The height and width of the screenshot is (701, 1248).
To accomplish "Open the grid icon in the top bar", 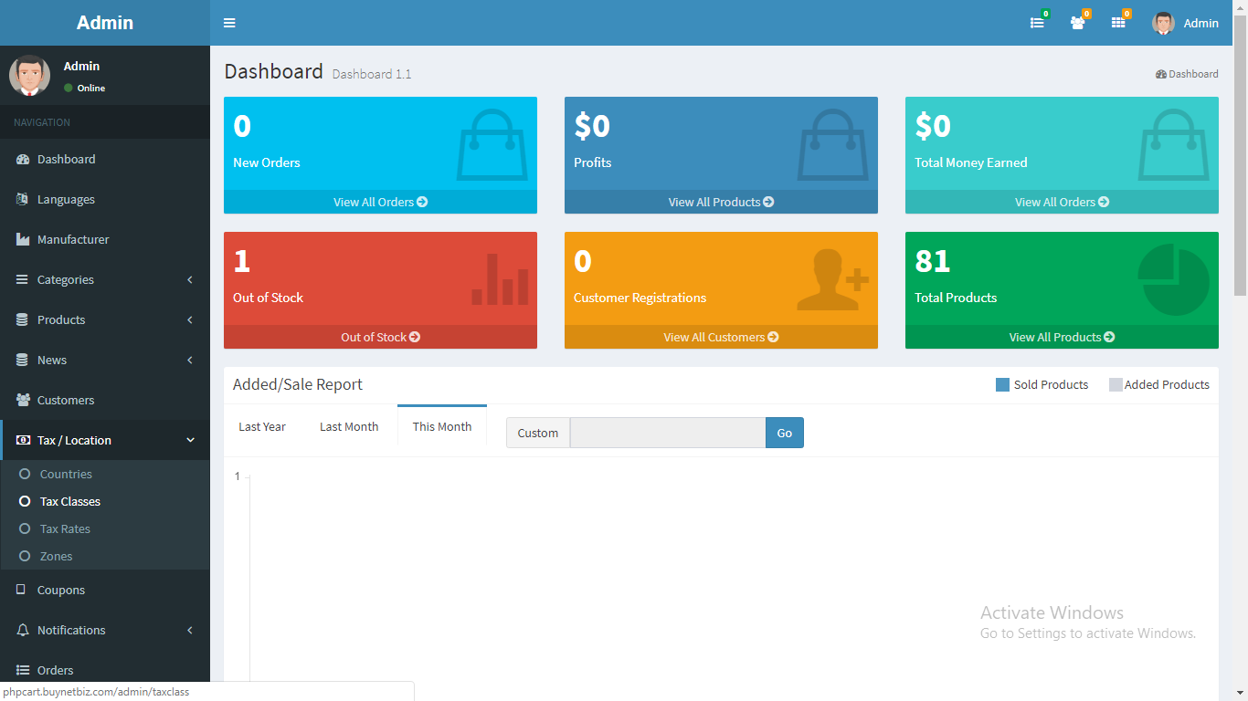I will (x=1118, y=23).
